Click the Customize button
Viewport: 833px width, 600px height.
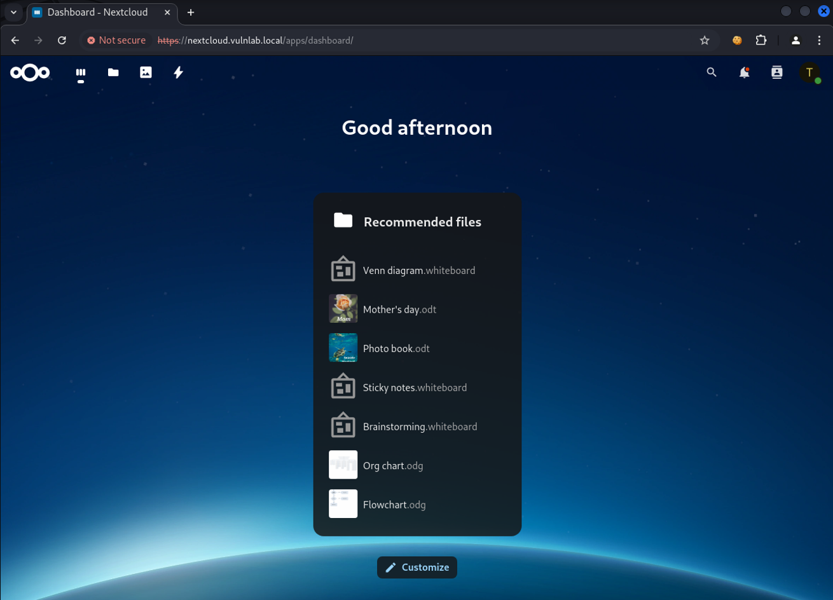417,568
